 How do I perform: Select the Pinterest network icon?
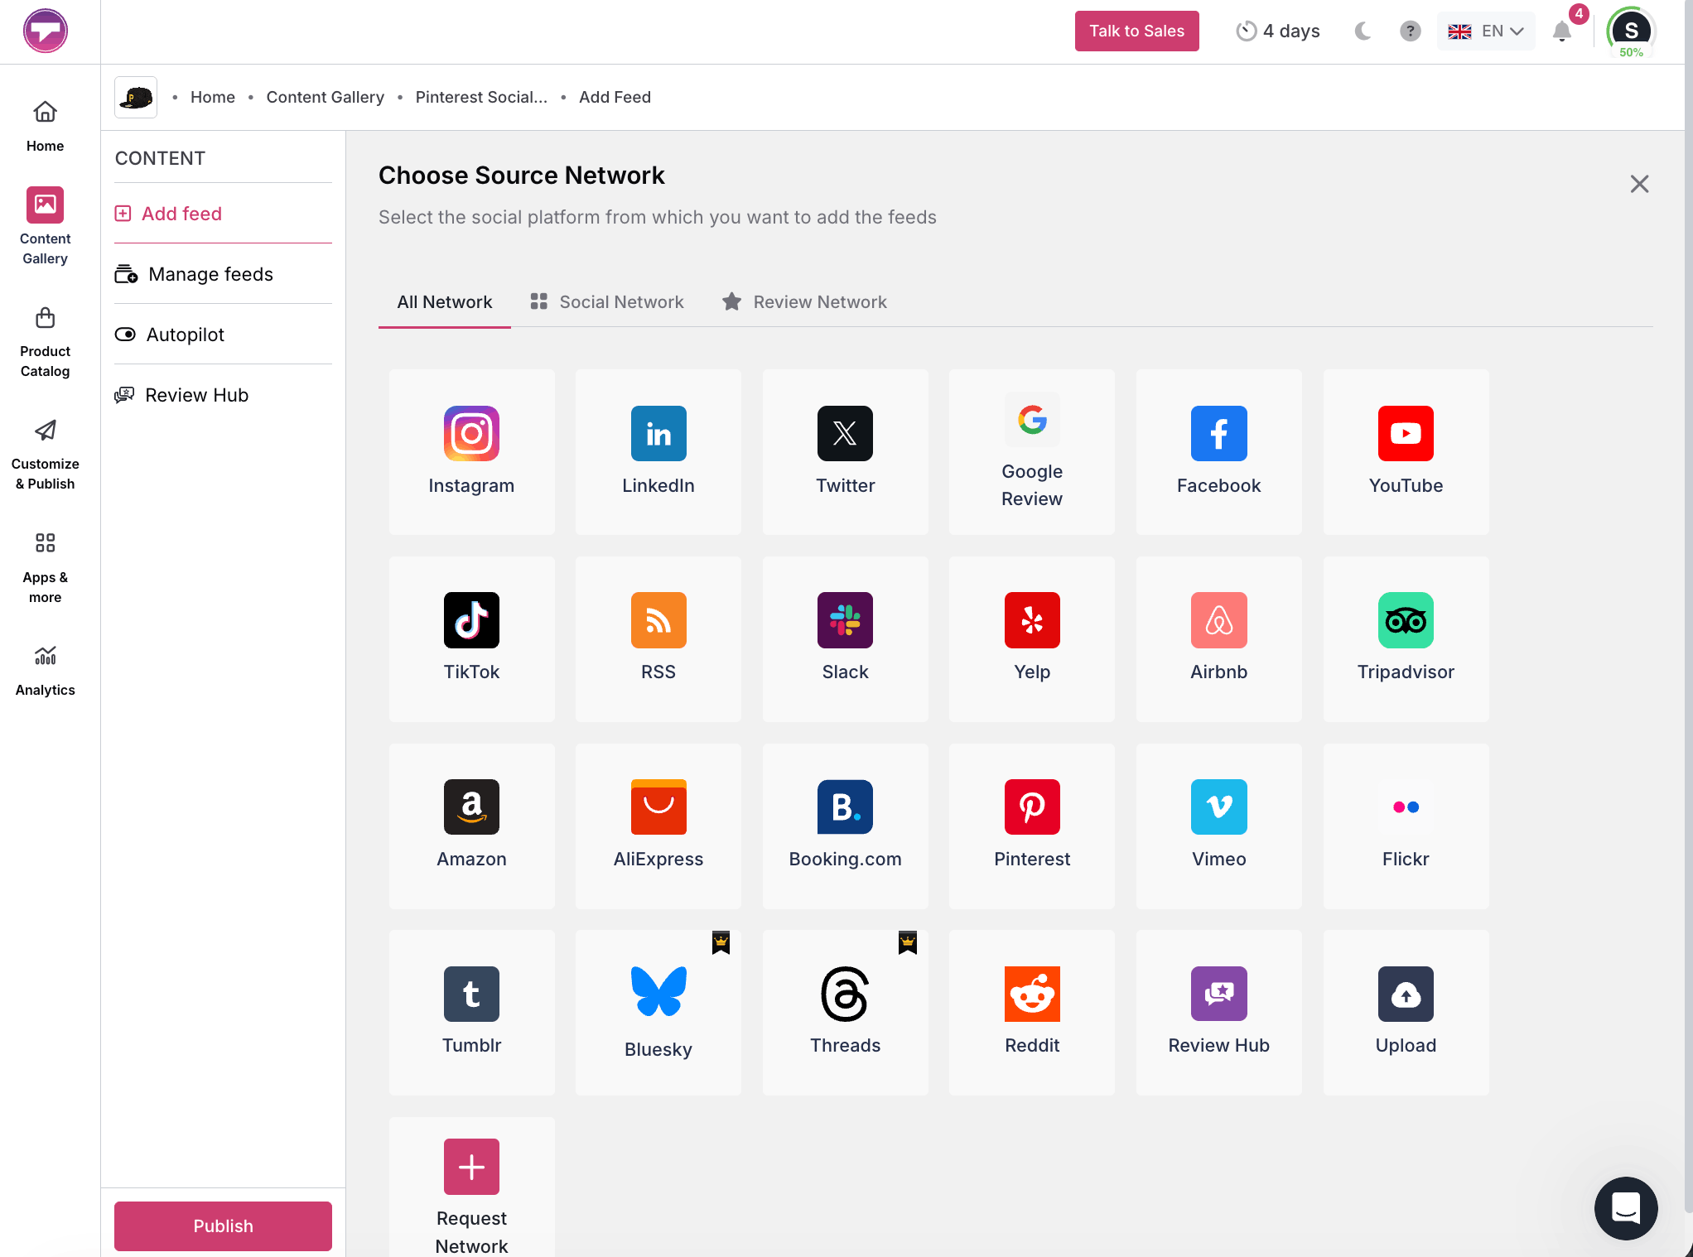tap(1032, 826)
